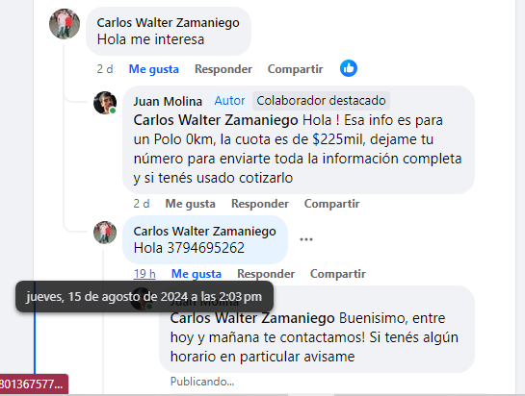Reply to the 'Hola me interesa' comment
The height and width of the screenshot is (396, 525).
click(223, 69)
